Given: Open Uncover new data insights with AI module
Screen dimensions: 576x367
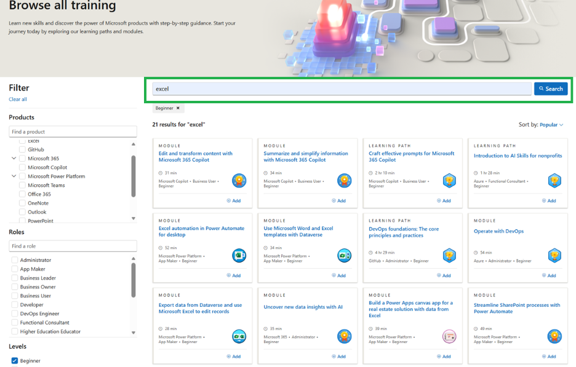Looking at the screenshot, I should pos(303,307).
